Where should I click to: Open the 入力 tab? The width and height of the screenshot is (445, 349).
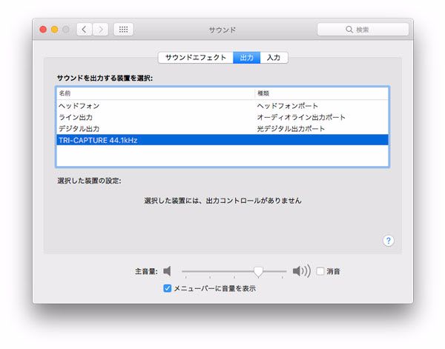tap(274, 58)
